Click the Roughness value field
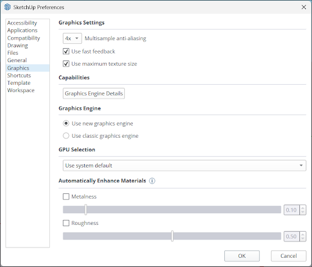This screenshot has height=267, width=312. coord(291,237)
